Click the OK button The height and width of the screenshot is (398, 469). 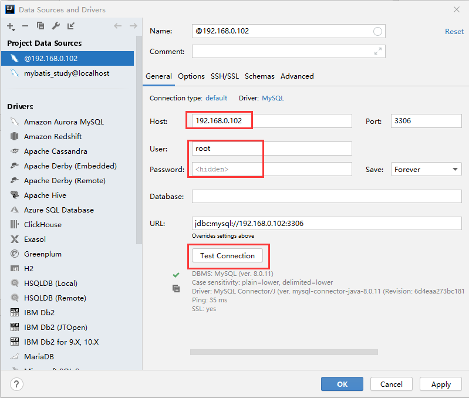click(342, 384)
